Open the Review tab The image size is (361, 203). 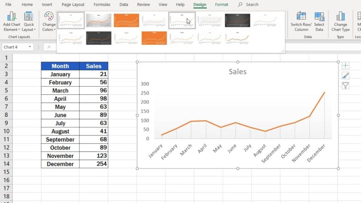[x=143, y=4]
